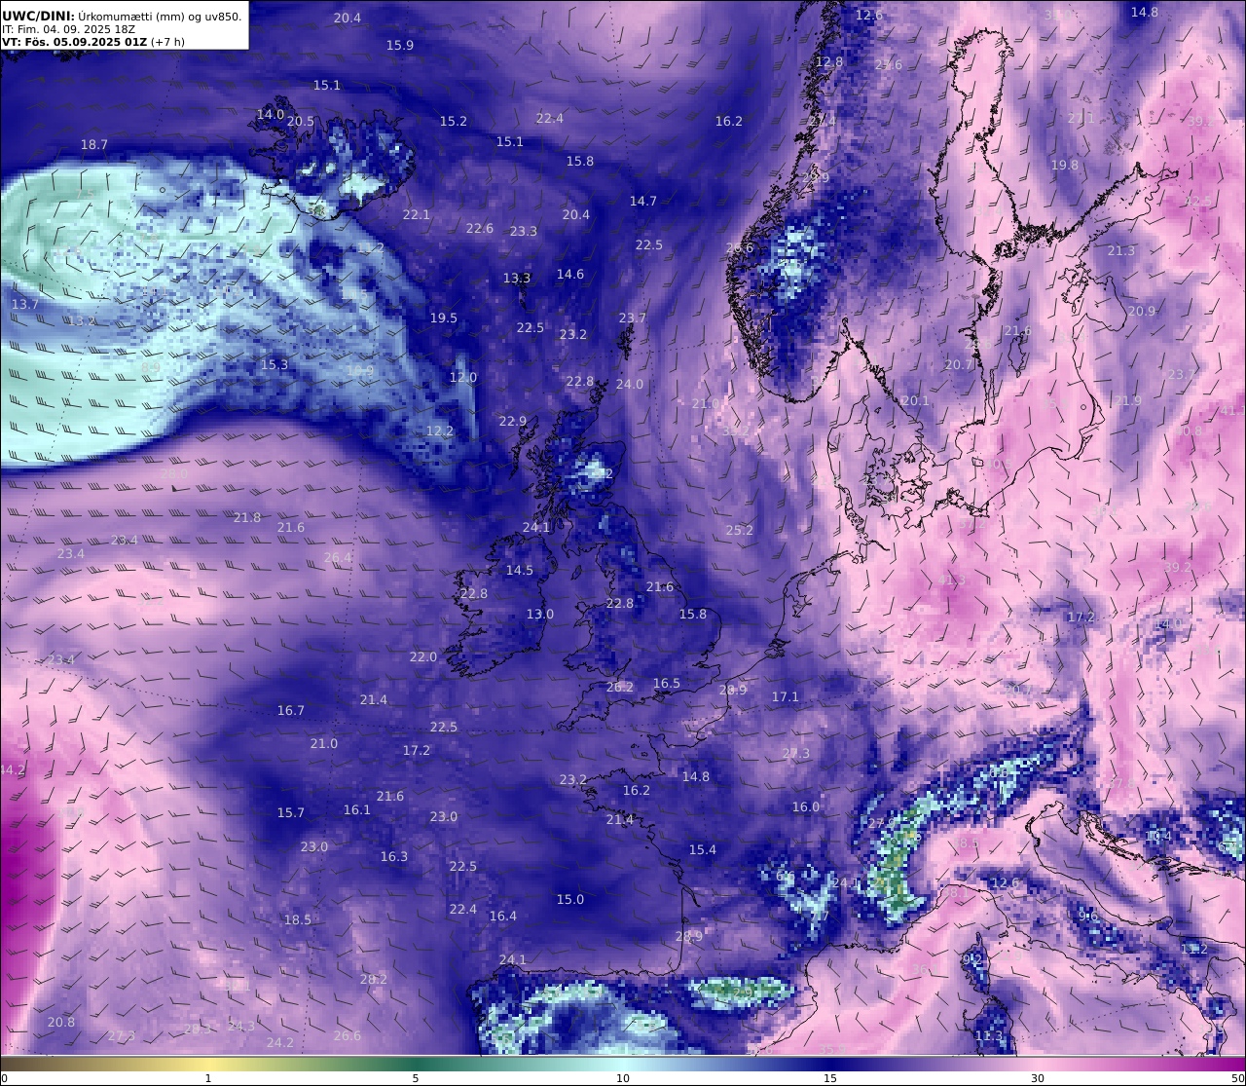The width and height of the screenshot is (1246, 1086).
Task: Click the 22.6 map value
Action: tap(480, 229)
